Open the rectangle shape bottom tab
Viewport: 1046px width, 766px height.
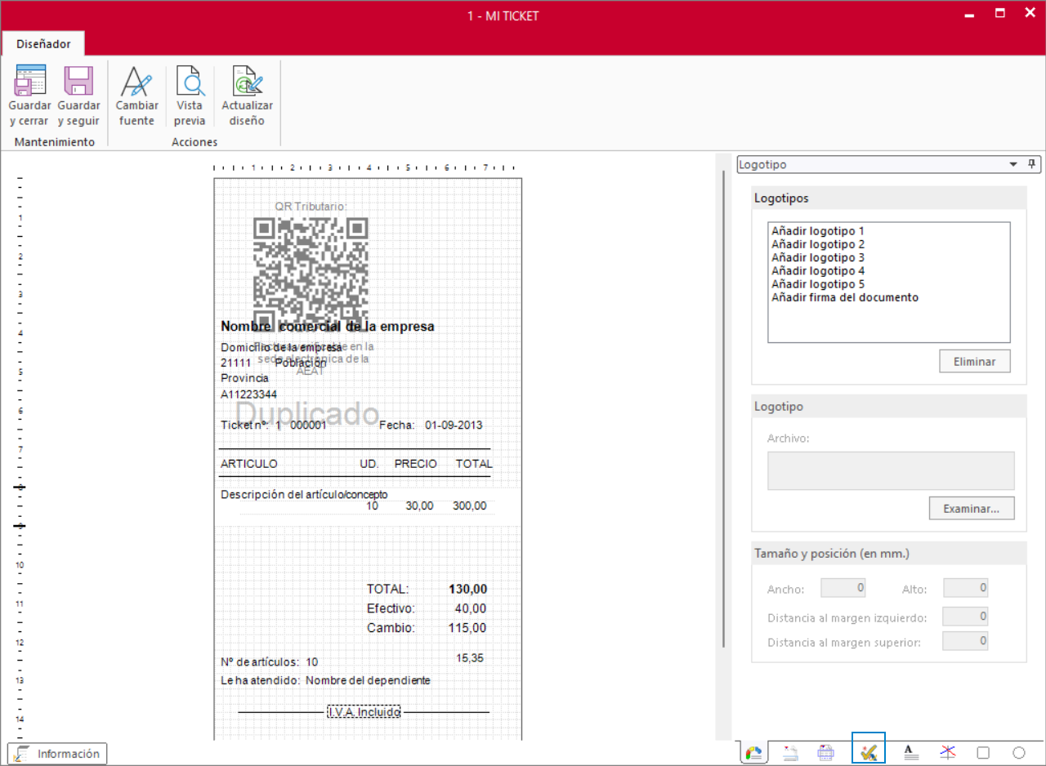point(983,753)
